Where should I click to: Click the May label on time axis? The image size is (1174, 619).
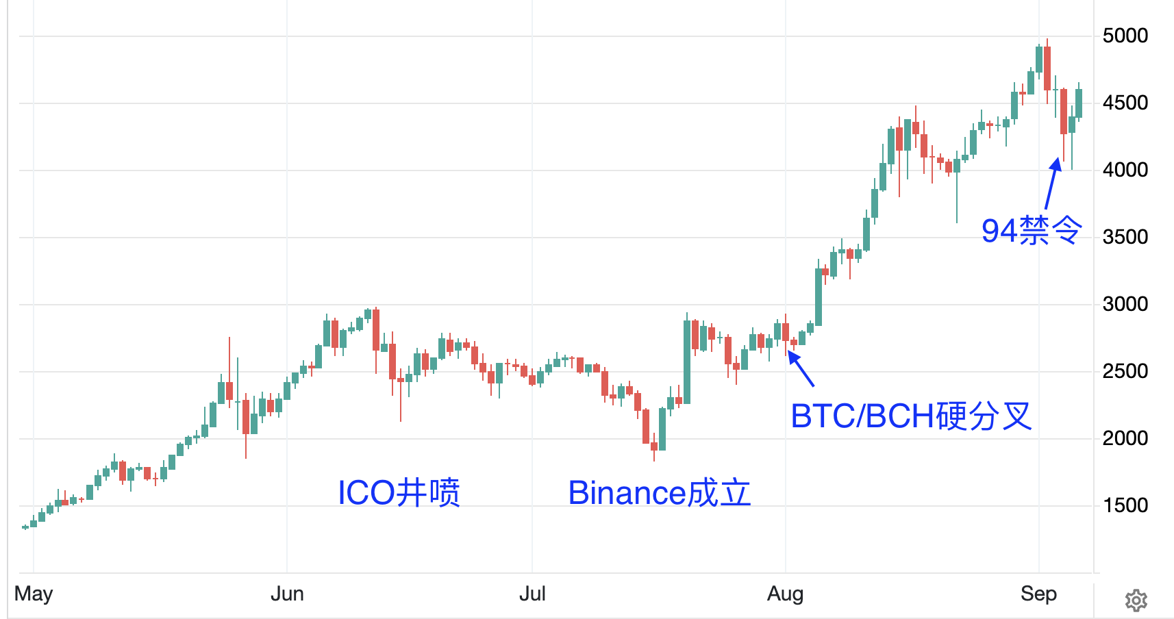34,594
